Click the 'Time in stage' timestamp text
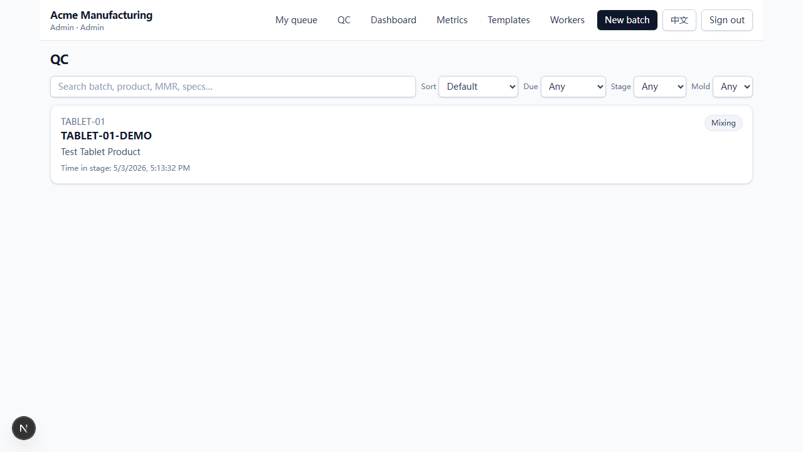Viewport: 803px width, 452px height. (125, 168)
